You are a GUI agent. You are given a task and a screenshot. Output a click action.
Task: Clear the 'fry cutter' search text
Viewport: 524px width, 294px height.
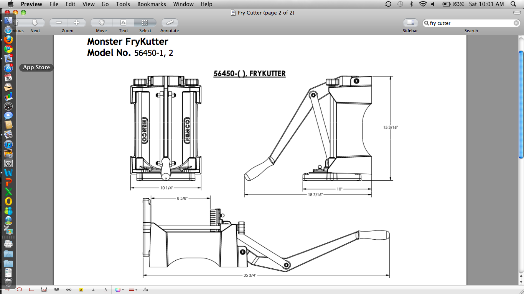516,23
